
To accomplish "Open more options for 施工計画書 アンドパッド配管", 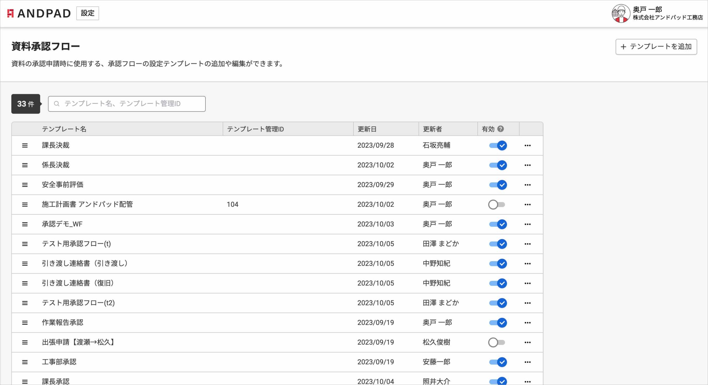I will pos(527,205).
